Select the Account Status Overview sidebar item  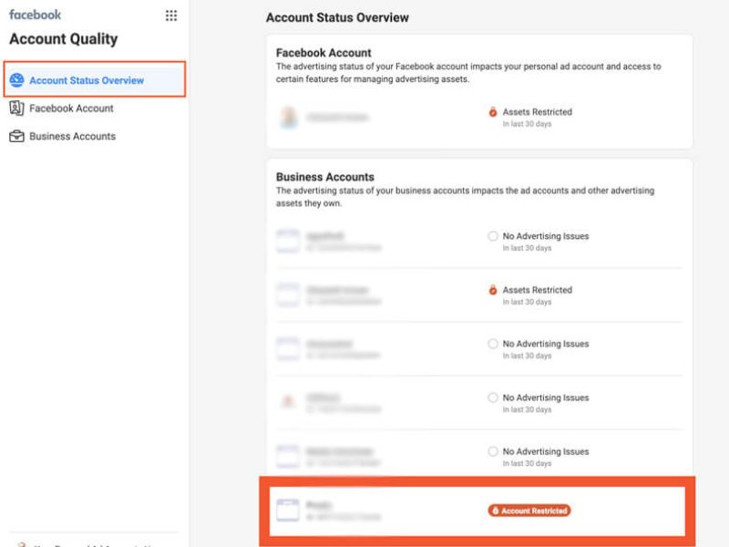coord(87,80)
